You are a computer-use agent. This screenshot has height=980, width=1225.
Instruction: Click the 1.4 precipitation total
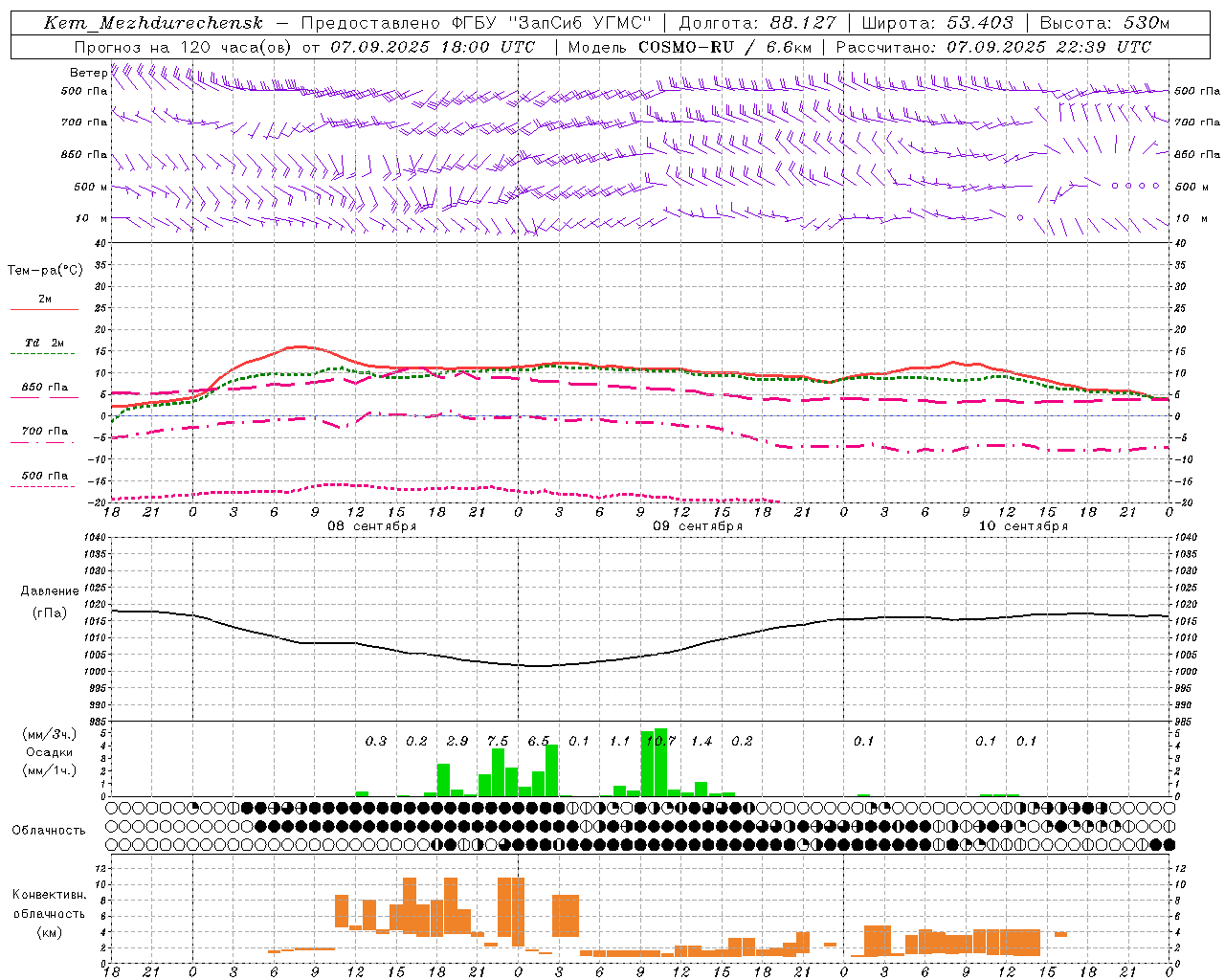click(702, 741)
